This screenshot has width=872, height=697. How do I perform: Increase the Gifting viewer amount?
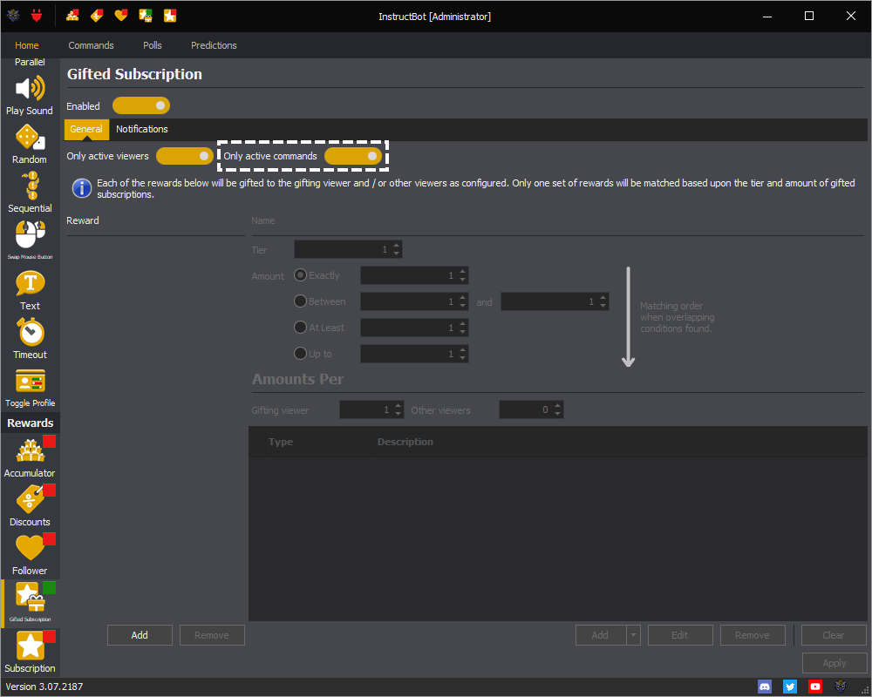coord(399,406)
